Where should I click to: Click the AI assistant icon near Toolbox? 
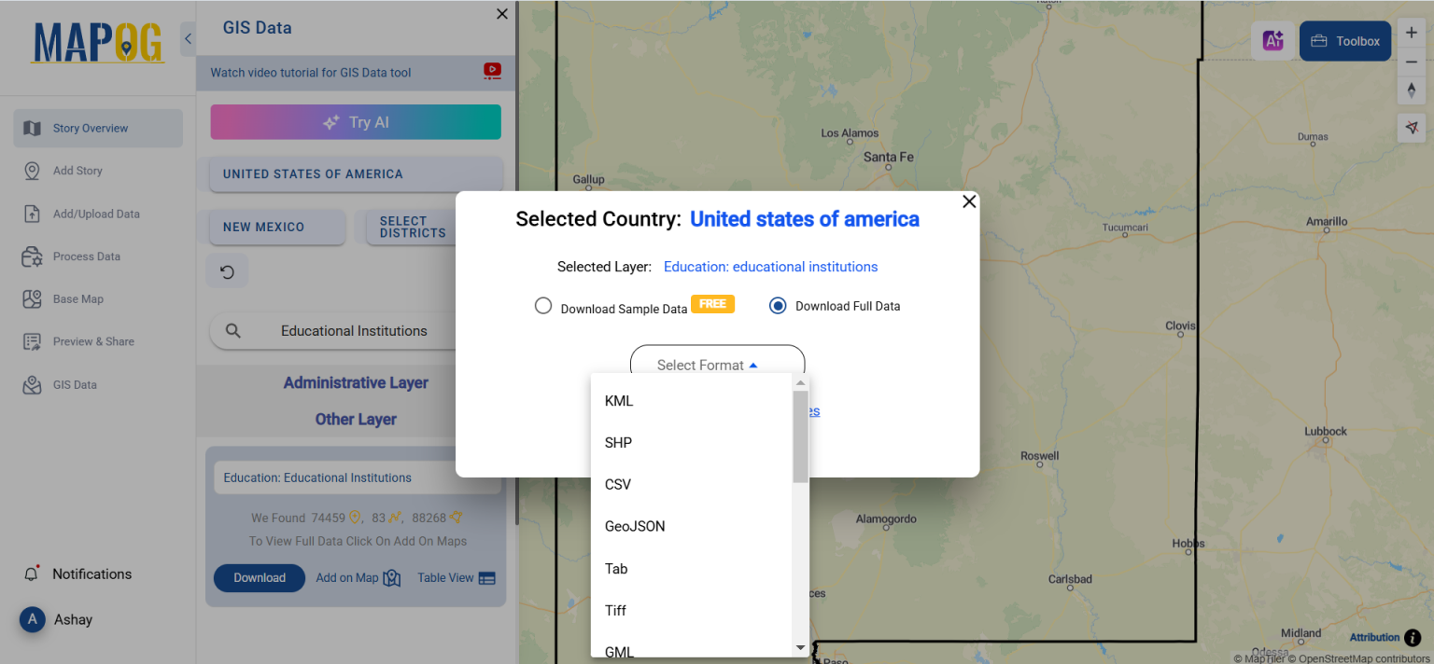pyautogui.click(x=1273, y=41)
